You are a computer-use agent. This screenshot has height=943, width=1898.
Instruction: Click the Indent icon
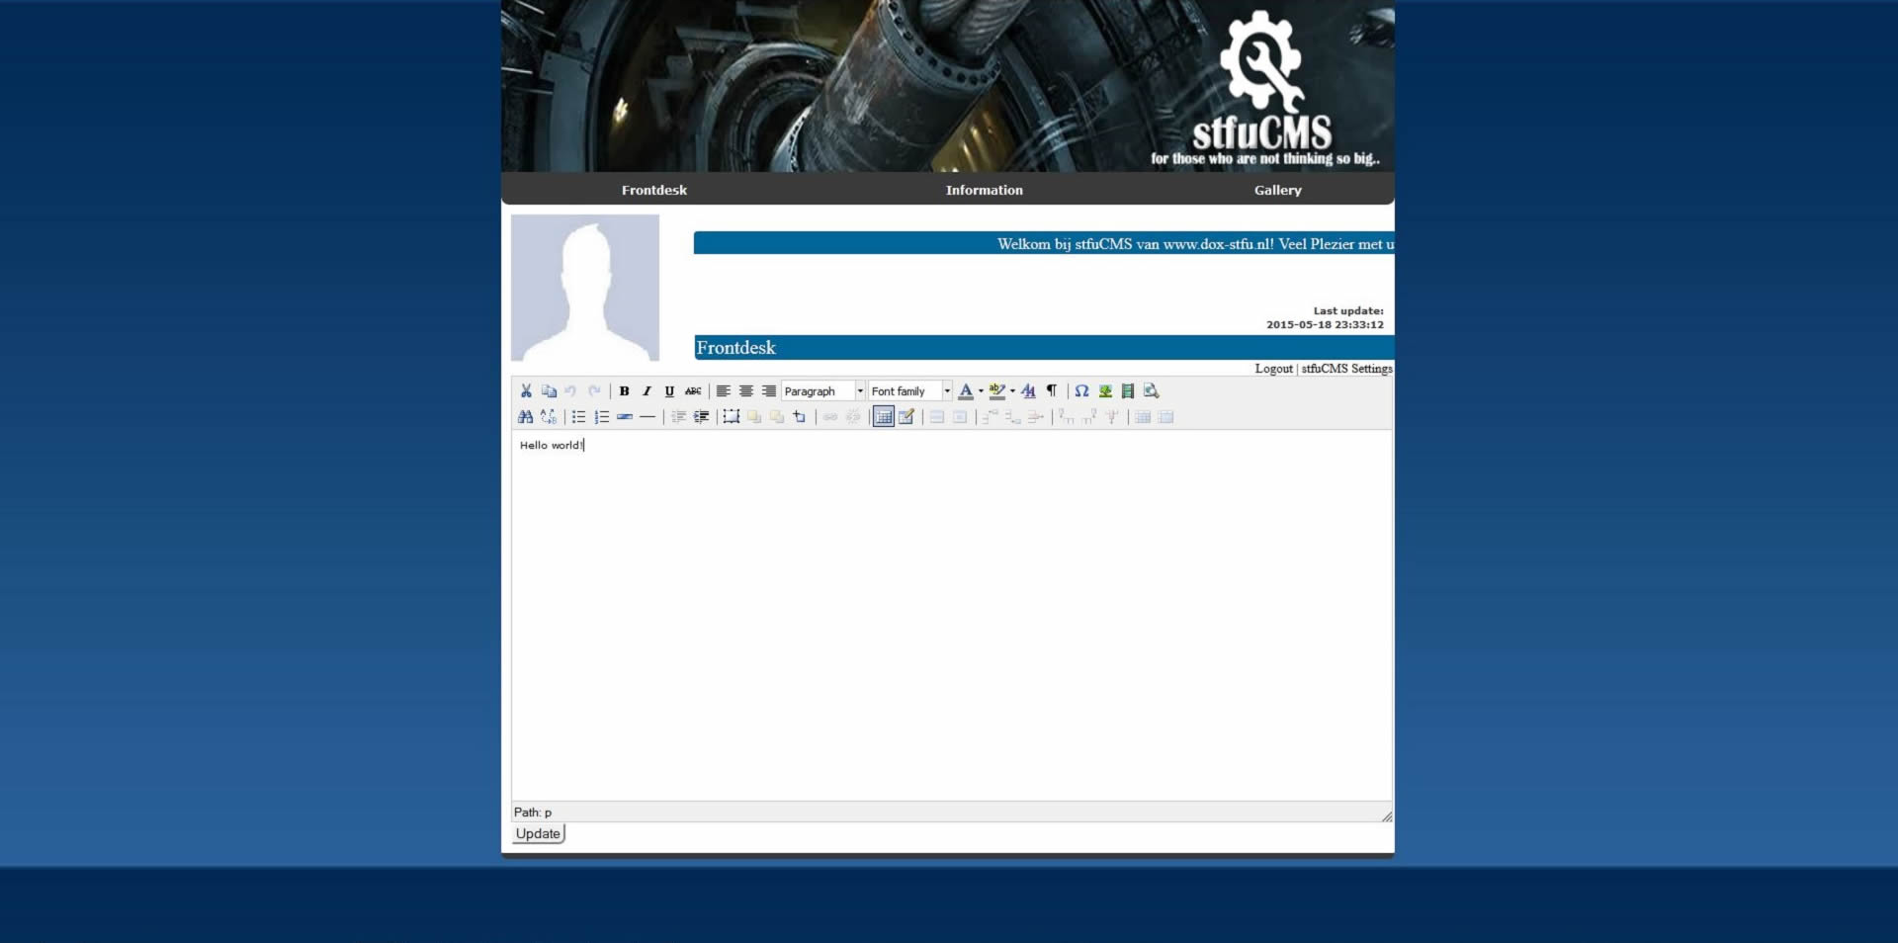(701, 417)
